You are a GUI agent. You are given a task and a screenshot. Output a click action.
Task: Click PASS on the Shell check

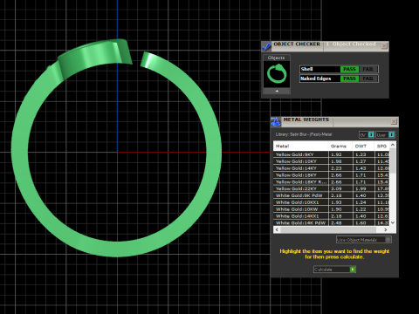click(349, 69)
